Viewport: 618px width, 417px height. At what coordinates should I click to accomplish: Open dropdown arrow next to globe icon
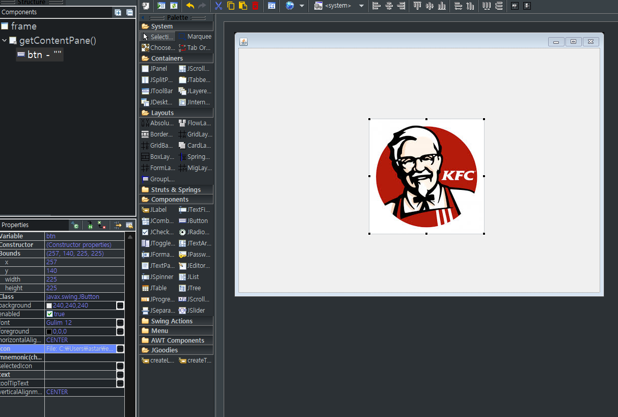pos(302,6)
